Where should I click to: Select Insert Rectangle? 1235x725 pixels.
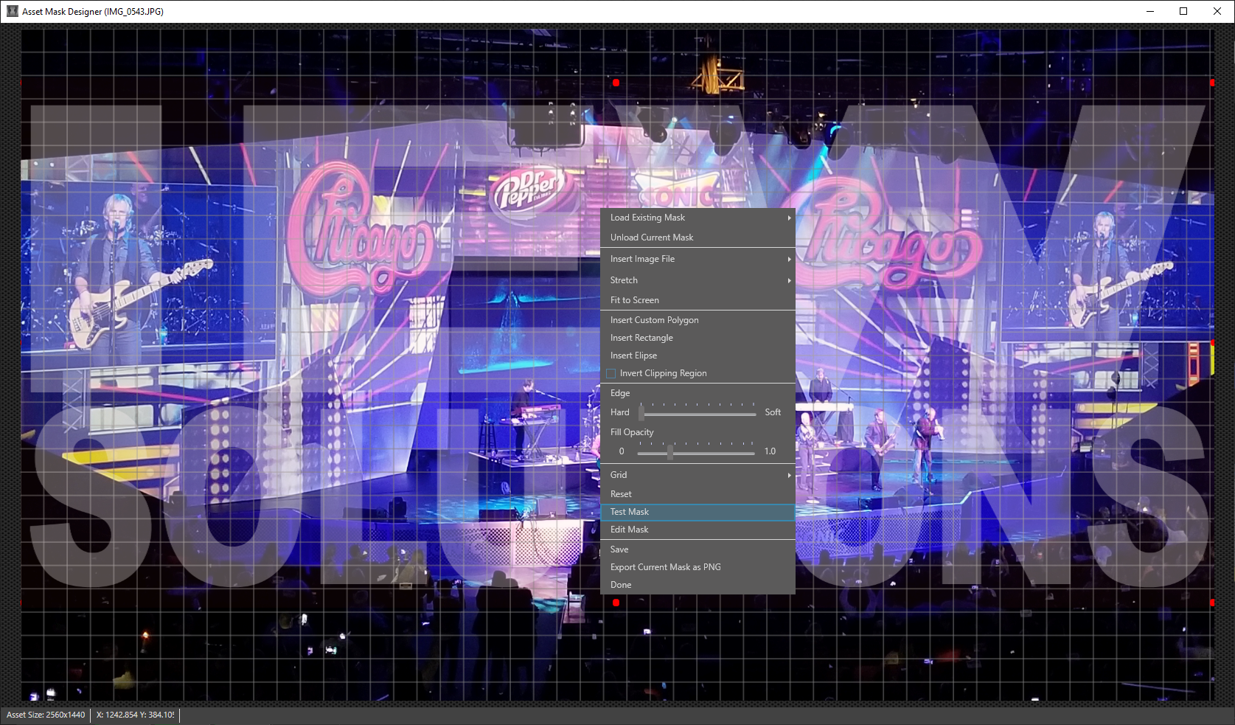697,338
